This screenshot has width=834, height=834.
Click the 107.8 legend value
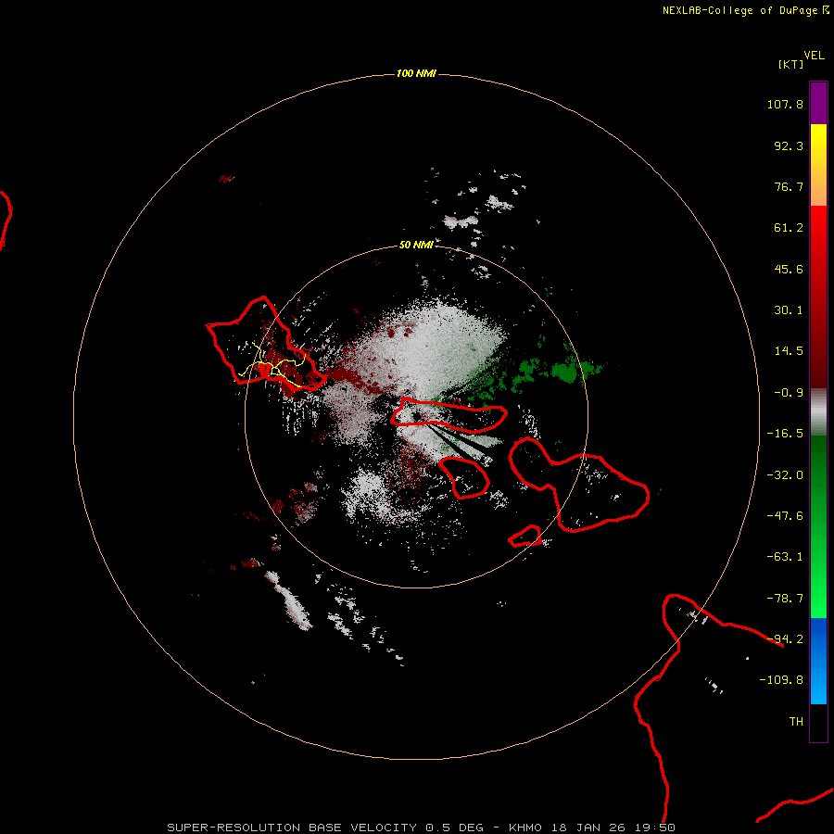tap(785, 104)
